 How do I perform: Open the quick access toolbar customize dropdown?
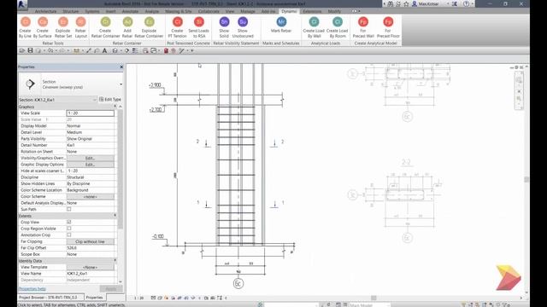[x=191, y=51]
